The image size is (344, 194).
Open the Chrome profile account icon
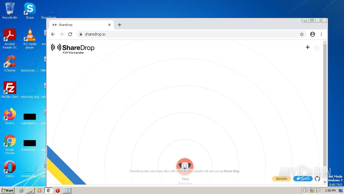pyautogui.click(x=312, y=34)
